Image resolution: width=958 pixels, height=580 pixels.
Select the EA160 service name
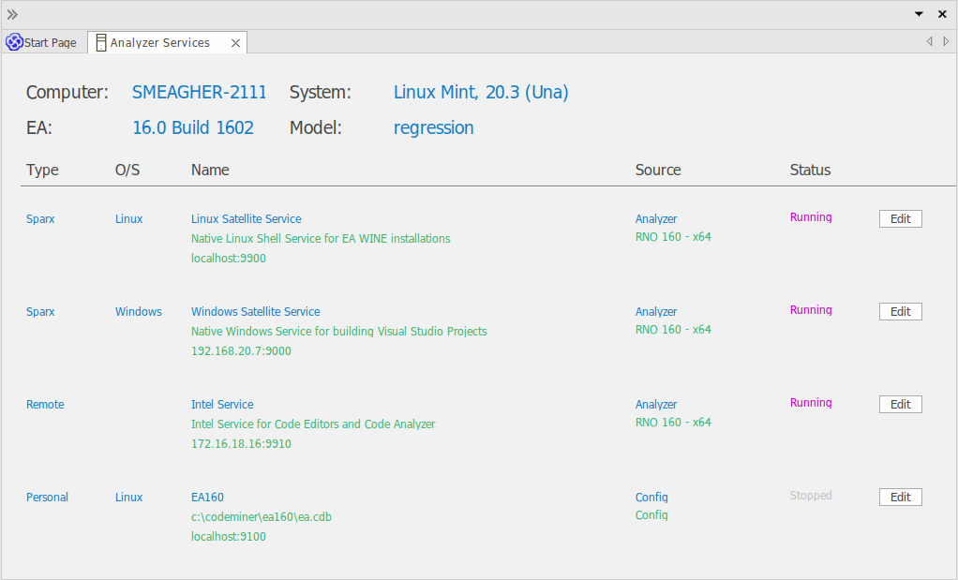[x=207, y=498]
